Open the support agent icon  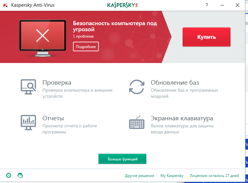[20, 175]
